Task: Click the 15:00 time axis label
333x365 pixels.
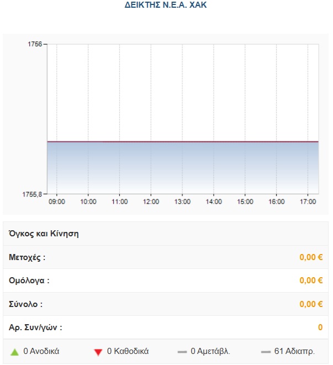Action: tap(245, 202)
